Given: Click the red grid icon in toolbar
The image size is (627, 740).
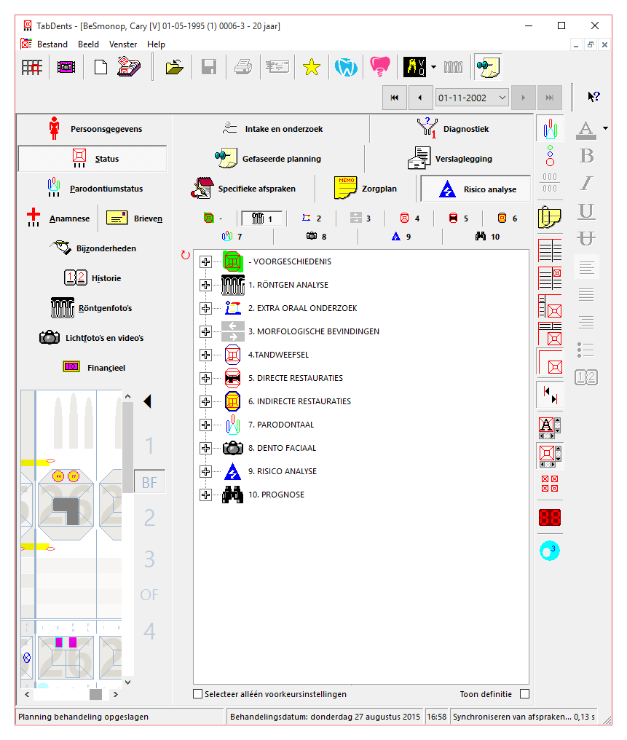Looking at the screenshot, I should click(32, 67).
